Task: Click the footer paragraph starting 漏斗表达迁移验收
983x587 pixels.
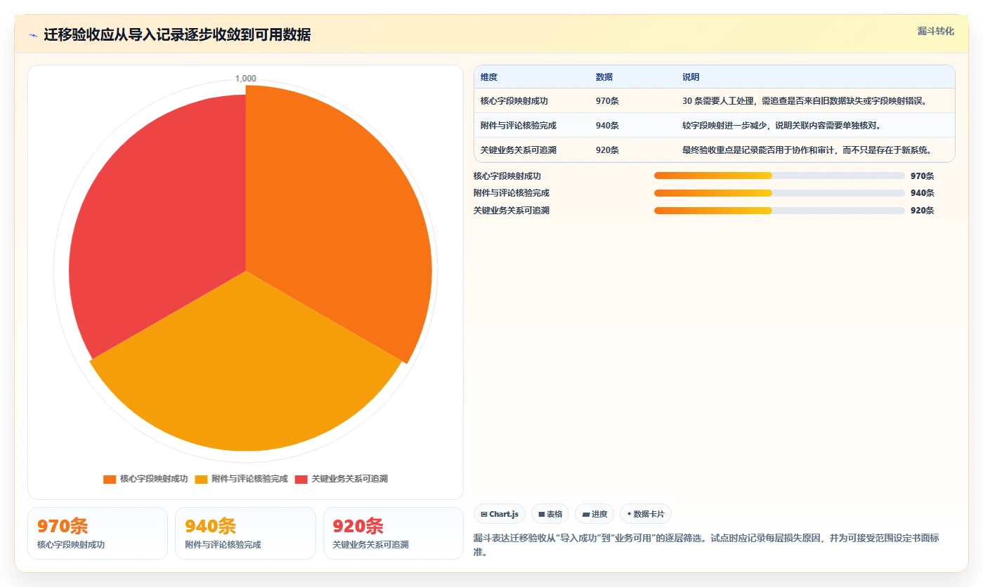Action: 706,545
